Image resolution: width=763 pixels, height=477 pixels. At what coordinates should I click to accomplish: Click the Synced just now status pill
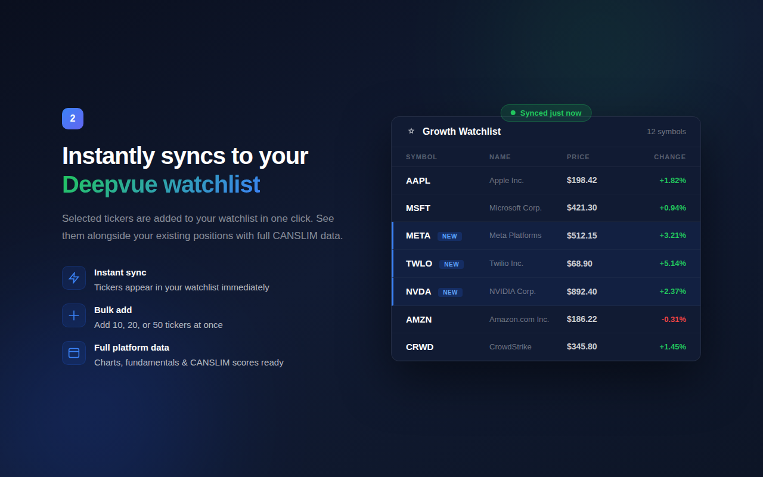pyautogui.click(x=546, y=113)
